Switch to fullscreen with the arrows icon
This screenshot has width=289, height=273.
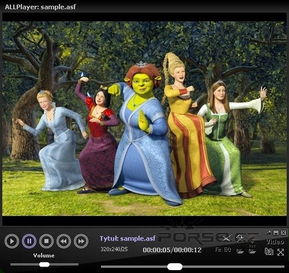(x=280, y=252)
